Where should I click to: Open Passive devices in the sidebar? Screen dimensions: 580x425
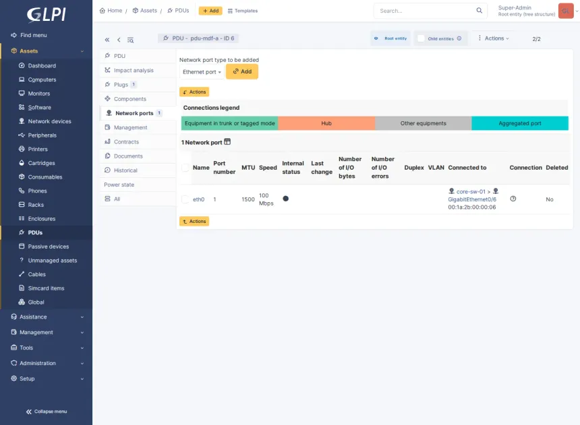coord(47,247)
